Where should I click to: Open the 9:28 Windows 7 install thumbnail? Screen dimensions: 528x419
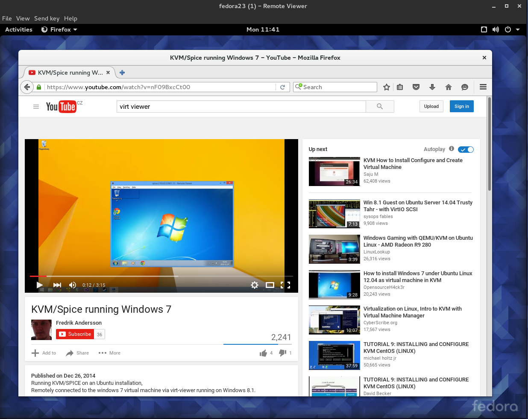click(x=334, y=285)
